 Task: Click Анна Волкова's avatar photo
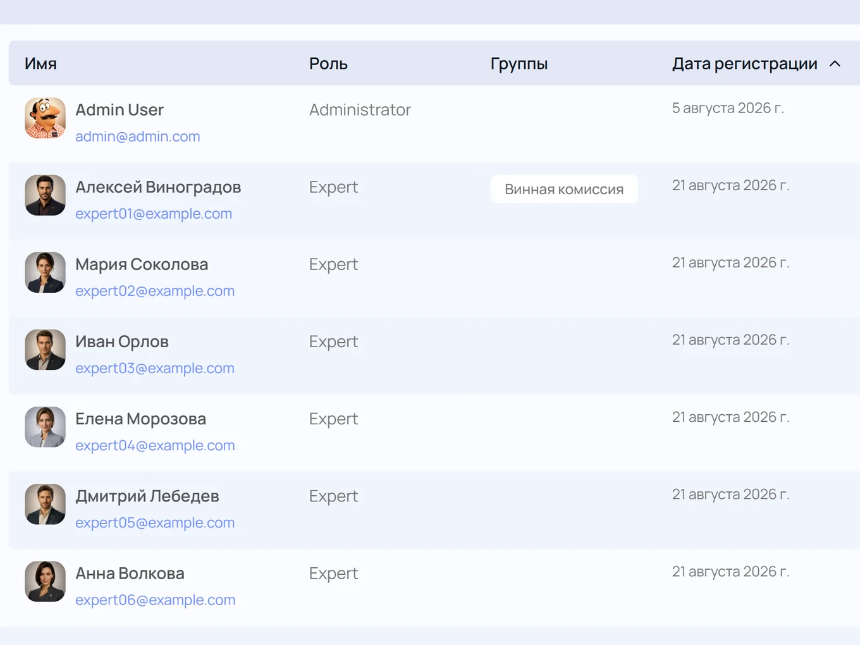click(45, 581)
